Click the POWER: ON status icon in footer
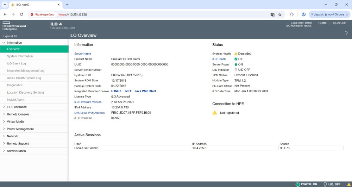This screenshot has height=187, width=352. 297,184
